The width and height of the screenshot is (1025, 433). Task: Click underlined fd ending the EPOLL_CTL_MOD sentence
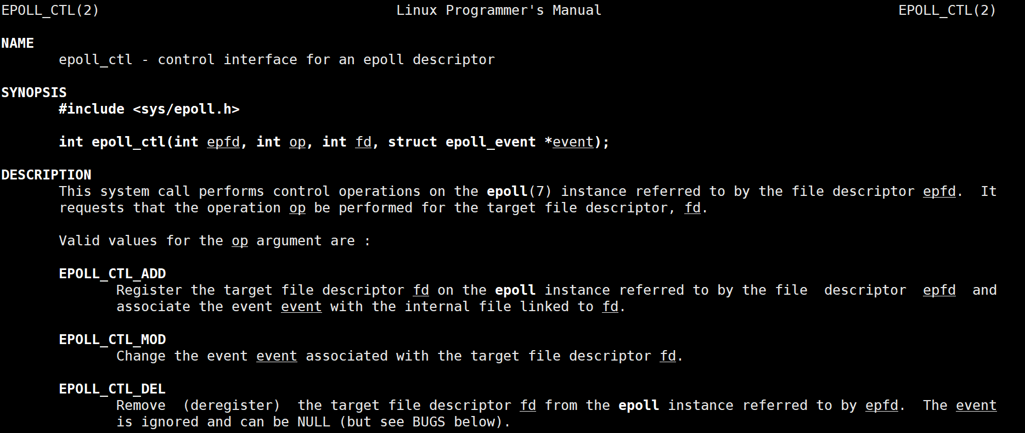point(668,356)
